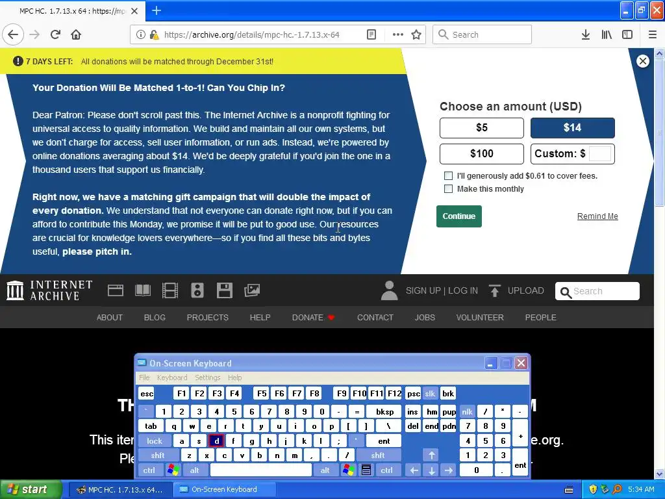The height and width of the screenshot is (499, 665).
Task: Select the $5 donation amount
Action: (482, 128)
